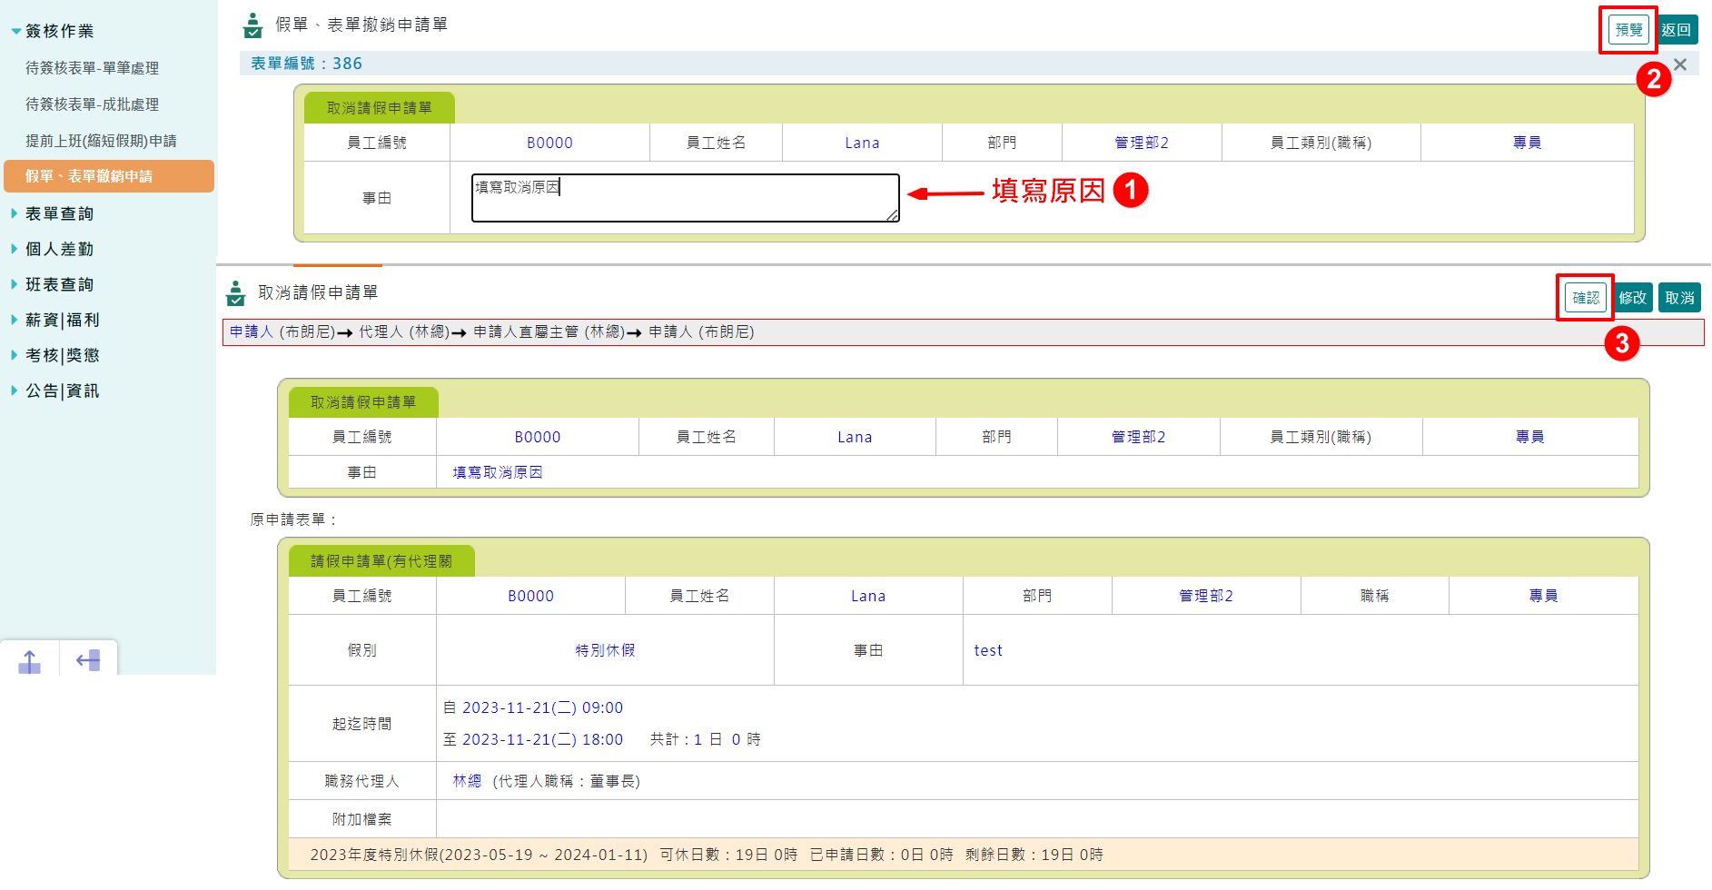Click the 確認 confirm button

pyautogui.click(x=1585, y=297)
